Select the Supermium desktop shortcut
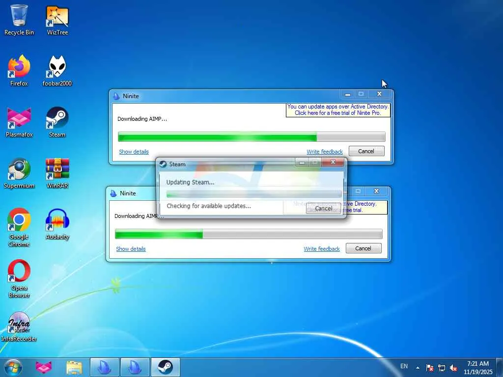The width and height of the screenshot is (503, 377). [x=19, y=173]
